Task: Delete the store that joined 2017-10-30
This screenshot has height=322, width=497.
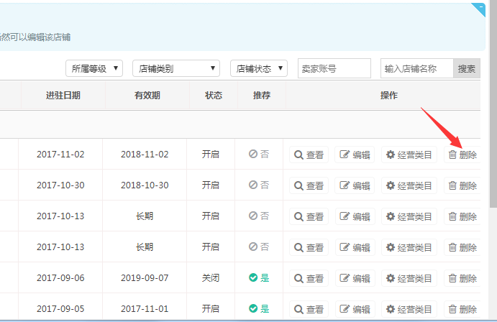Action: click(462, 185)
